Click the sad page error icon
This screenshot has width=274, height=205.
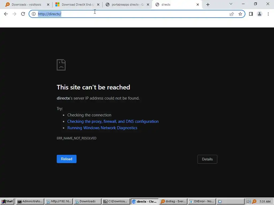coord(61,65)
